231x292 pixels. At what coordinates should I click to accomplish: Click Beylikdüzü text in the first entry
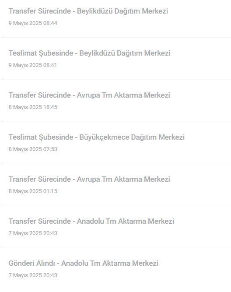(x=95, y=11)
